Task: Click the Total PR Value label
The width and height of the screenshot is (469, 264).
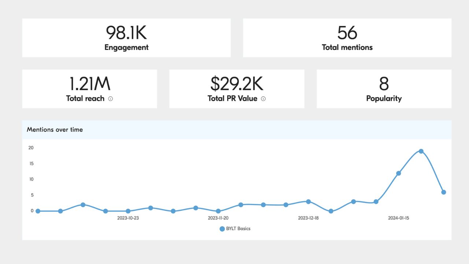Action: click(232, 99)
